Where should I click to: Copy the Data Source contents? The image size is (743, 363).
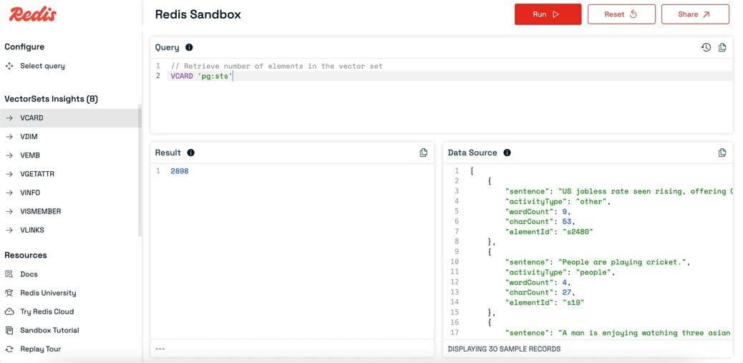tap(722, 153)
